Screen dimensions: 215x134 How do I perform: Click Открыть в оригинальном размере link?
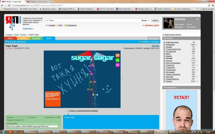tap(83, 111)
